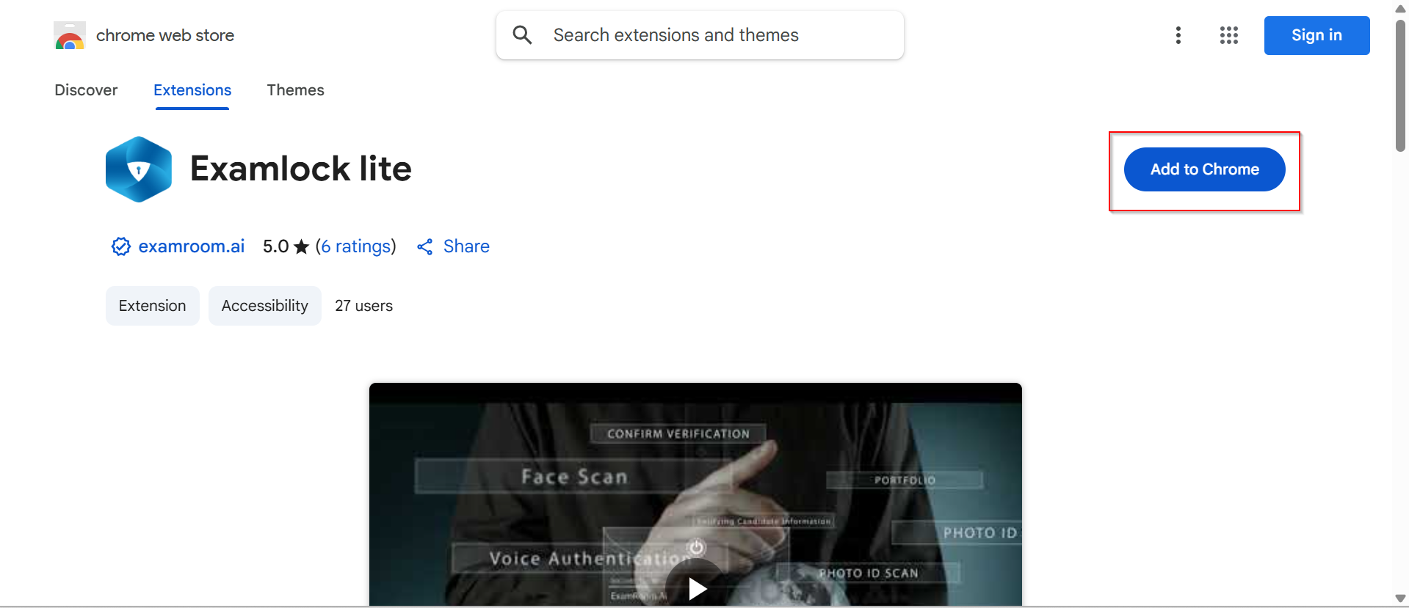Open the examroom.ai publisher link
This screenshot has height=608, width=1409.
point(191,246)
